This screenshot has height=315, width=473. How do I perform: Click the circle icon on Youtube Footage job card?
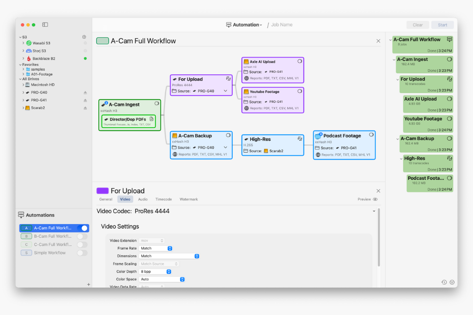click(x=449, y=119)
